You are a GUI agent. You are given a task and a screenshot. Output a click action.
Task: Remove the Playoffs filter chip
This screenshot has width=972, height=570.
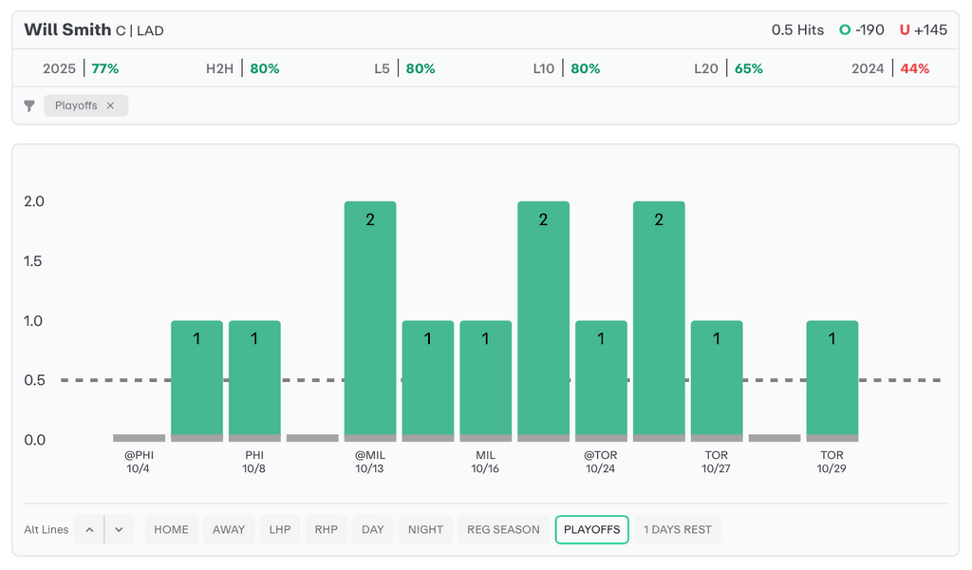click(110, 105)
